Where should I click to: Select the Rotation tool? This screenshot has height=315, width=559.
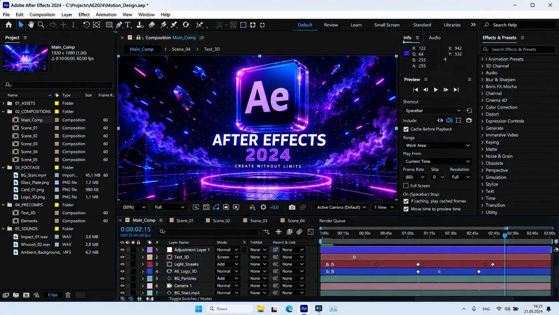(x=86, y=25)
